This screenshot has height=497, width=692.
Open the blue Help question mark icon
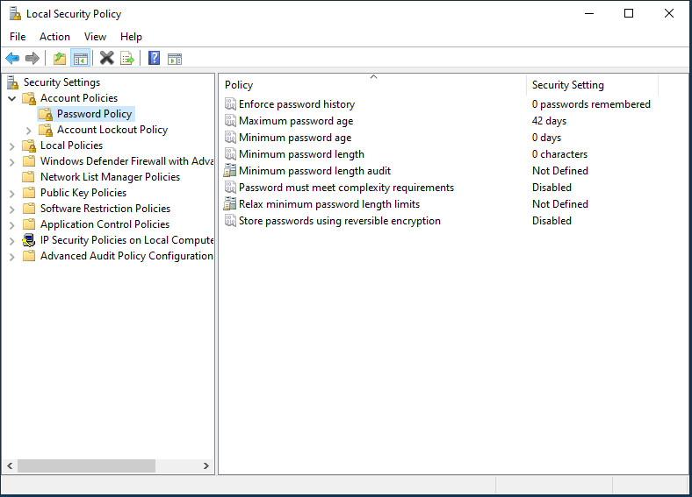154,58
